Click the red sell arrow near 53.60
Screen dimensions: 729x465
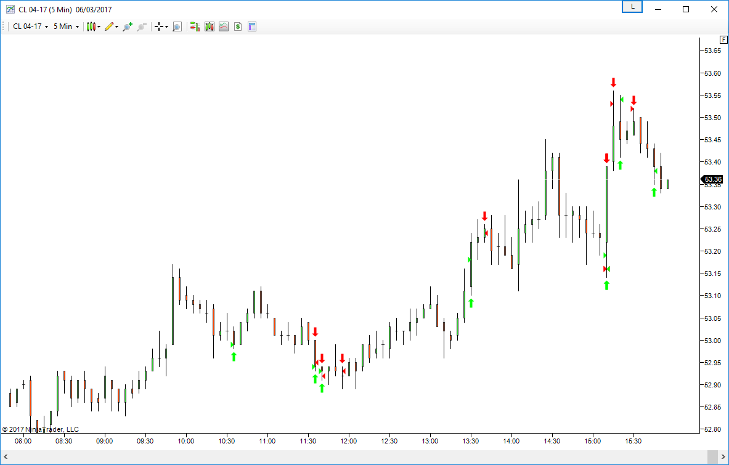pos(613,83)
